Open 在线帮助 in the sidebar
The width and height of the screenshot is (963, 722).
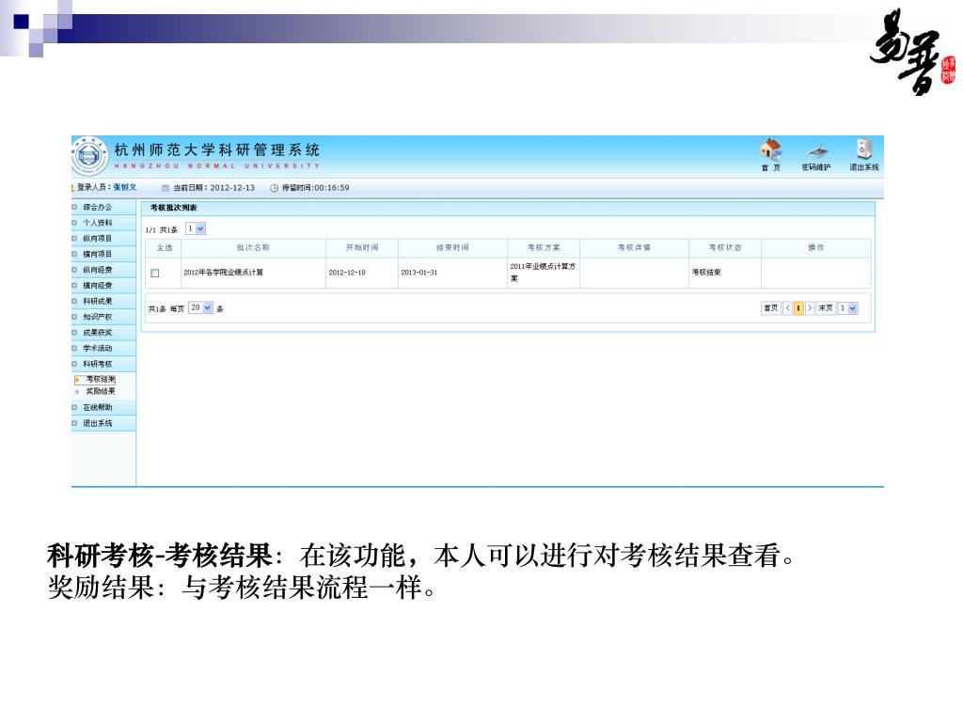[x=98, y=408]
